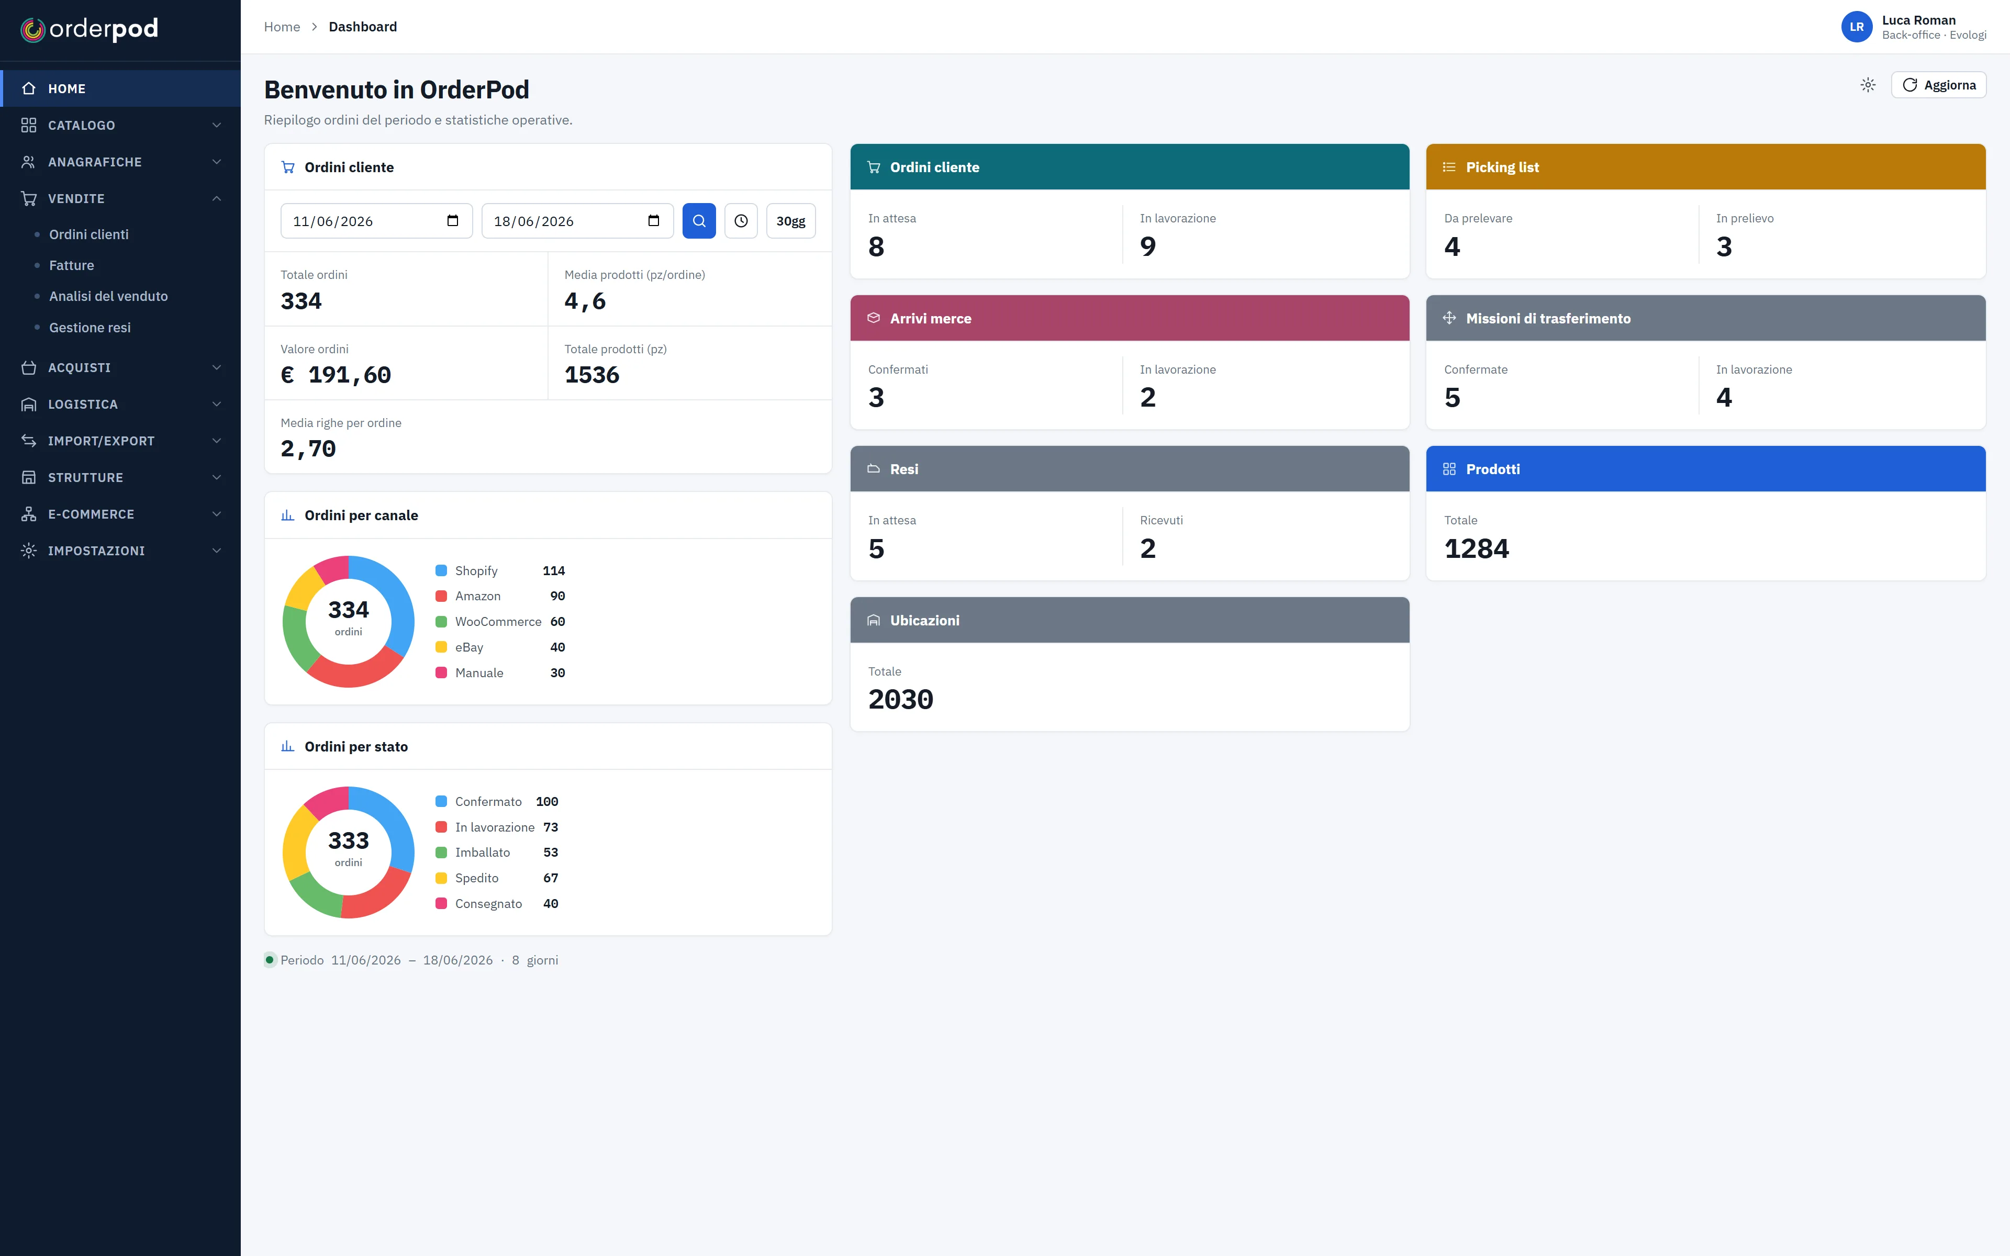Expand the Logistica menu chevron
Image resolution: width=2010 pixels, height=1256 pixels.
click(217, 403)
